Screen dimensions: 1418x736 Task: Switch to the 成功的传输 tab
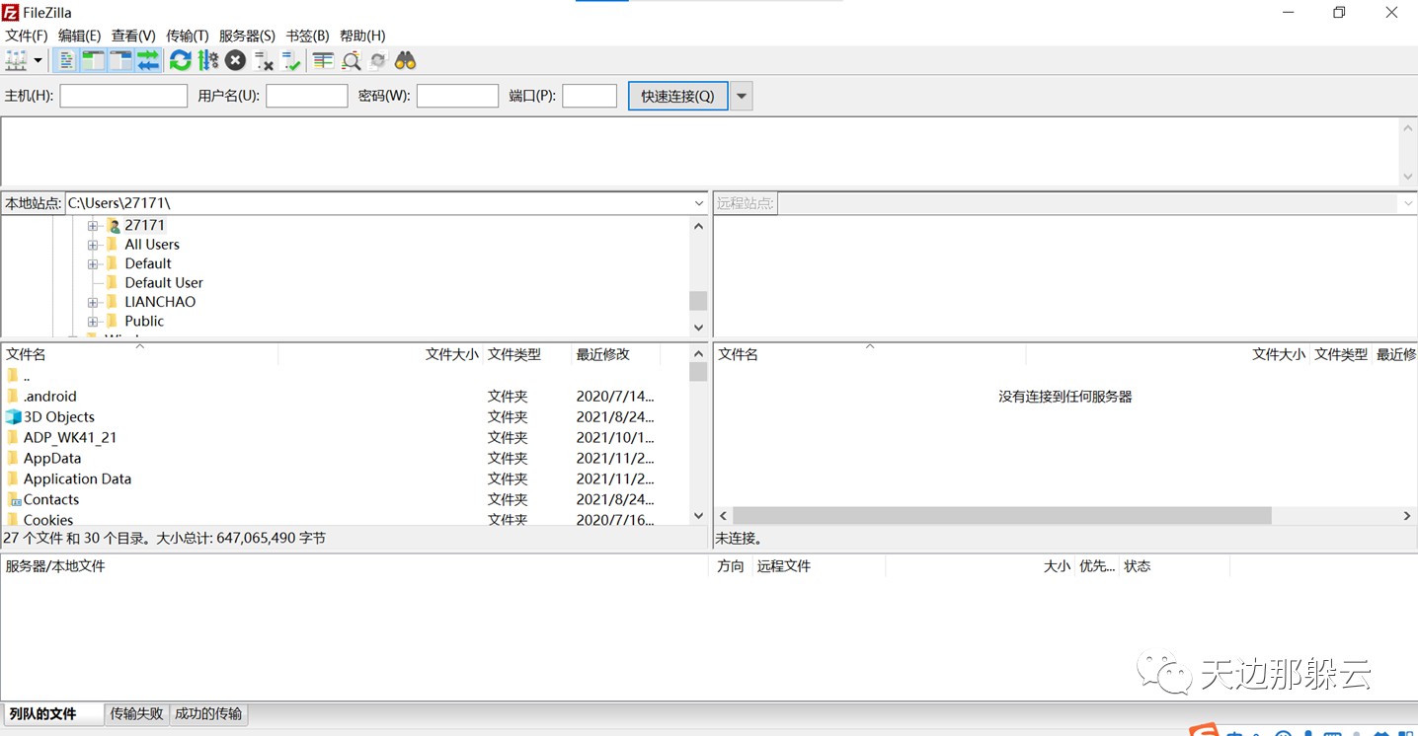pos(207,713)
